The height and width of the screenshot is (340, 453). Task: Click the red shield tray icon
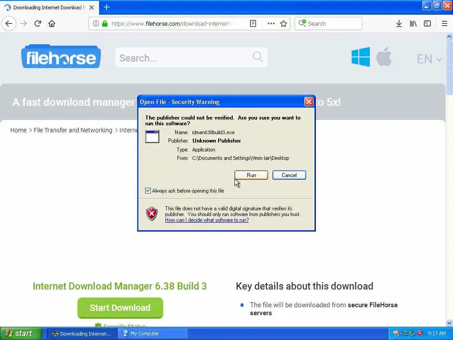420,333
